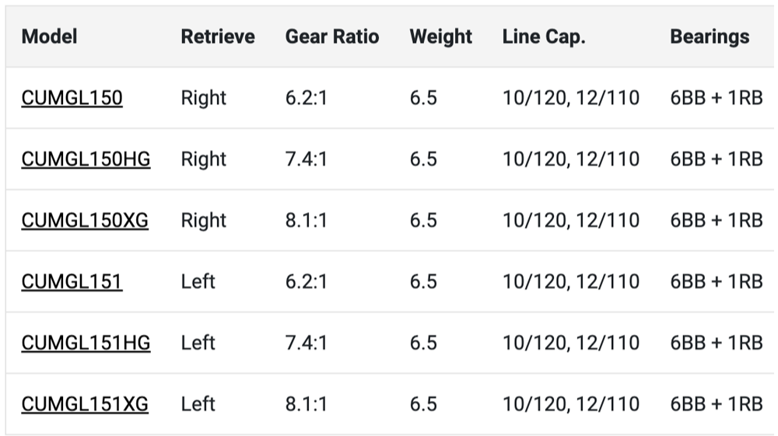The width and height of the screenshot is (778, 436).
Task: Open the CUMGL151HG model link
Action: [86, 343]
